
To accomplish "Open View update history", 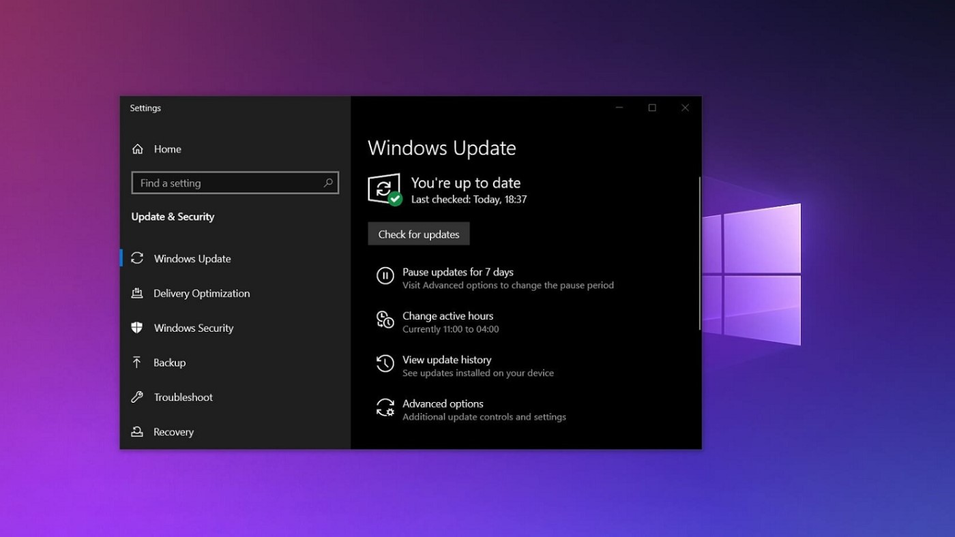I will (447, 359).
